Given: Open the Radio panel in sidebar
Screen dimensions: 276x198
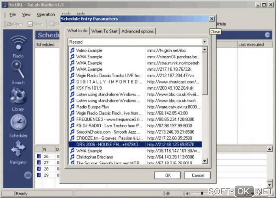Looking at the screenshot, I should point(18,46).
